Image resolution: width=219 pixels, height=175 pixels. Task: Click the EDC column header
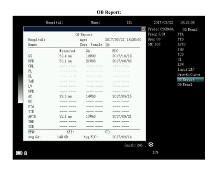115,51
